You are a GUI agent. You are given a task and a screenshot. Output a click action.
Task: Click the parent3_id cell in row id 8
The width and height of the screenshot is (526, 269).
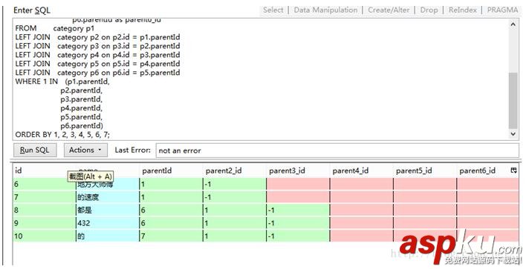point(298,210)
